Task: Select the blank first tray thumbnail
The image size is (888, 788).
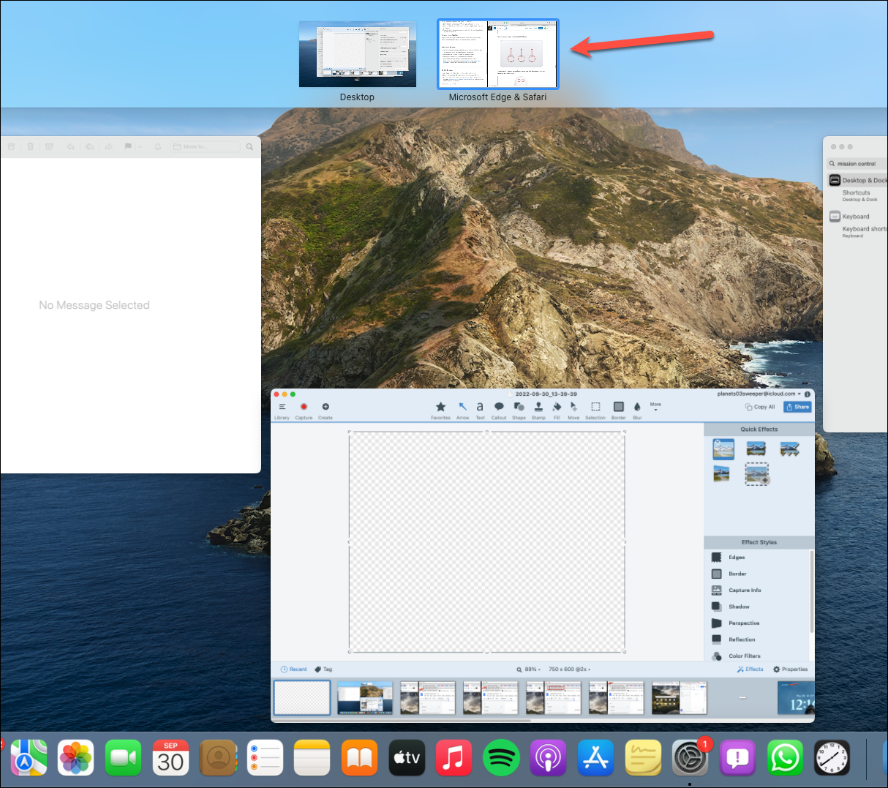Action: (x=302, y=697)
